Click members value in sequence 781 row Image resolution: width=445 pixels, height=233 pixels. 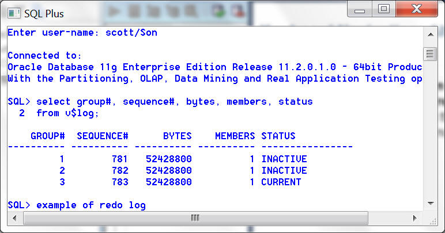pos(252,159)
